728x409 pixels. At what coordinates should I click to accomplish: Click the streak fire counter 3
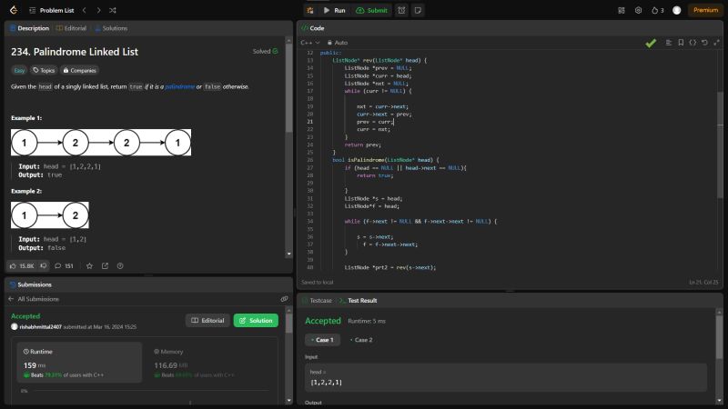point(657,10)
